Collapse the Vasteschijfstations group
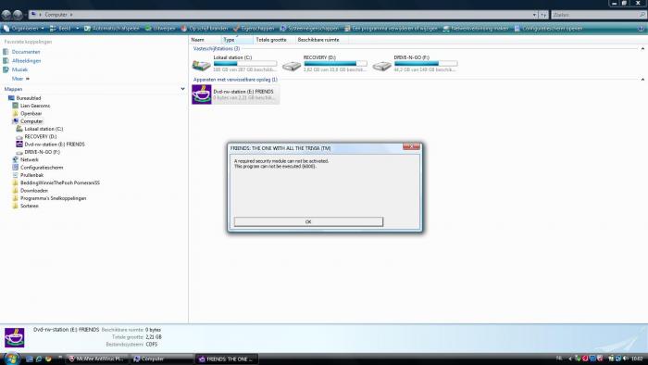Image resolution: width=648 pixels, height=365 pixels. coord(642,49)
